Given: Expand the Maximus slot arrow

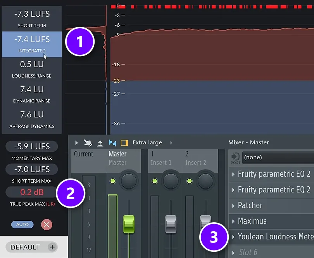Looking at the screenshot, I should point(233,221).
